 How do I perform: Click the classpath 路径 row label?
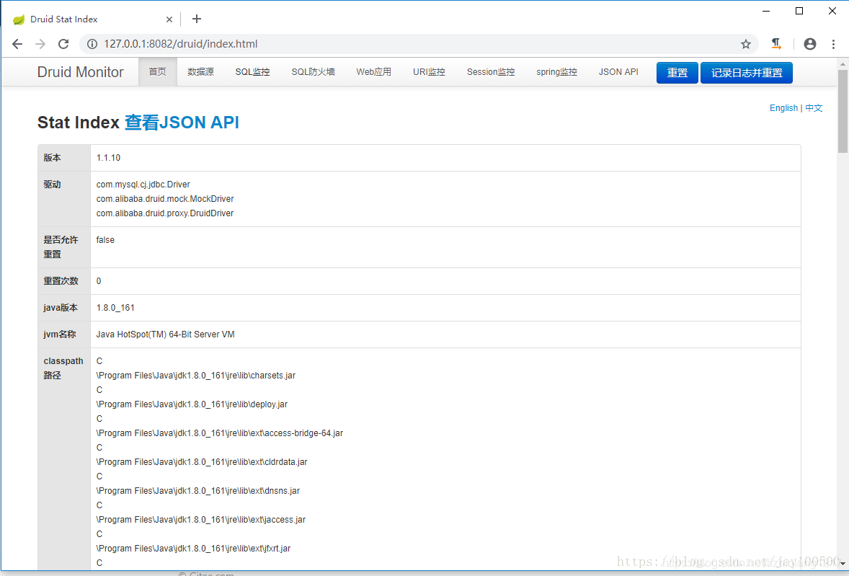[x=63, y=368]
